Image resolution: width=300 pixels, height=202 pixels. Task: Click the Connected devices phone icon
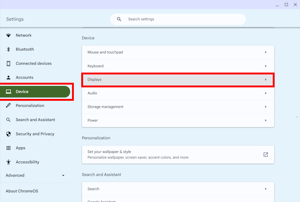coord(8,64)
